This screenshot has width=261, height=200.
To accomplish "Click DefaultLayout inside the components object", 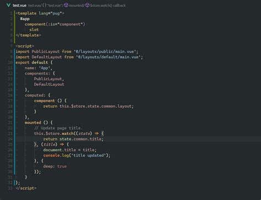I will (x=49, y=85).
